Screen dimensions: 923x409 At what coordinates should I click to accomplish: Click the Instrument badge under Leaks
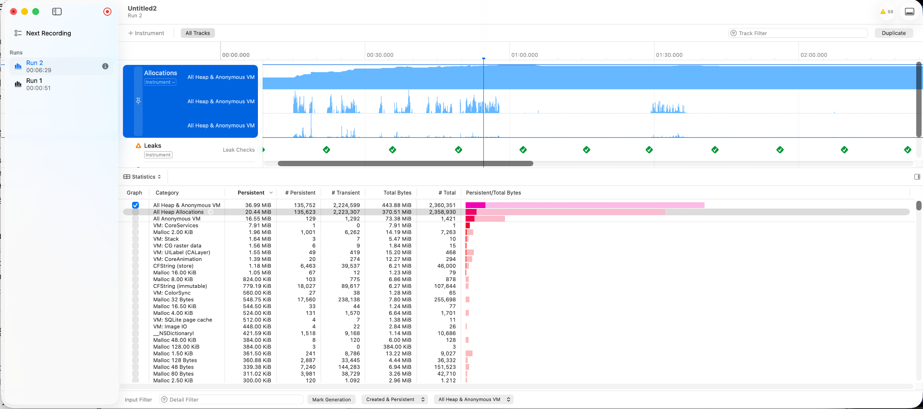coord(158,155)
